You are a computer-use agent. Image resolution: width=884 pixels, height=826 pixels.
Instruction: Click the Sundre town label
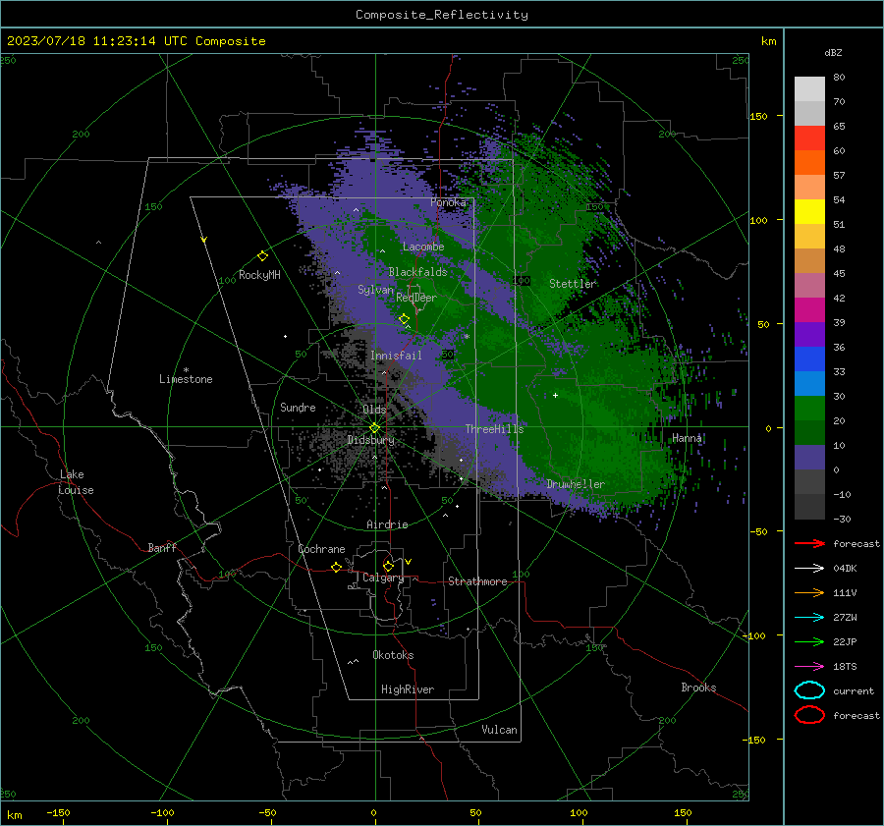click(298, 408)
